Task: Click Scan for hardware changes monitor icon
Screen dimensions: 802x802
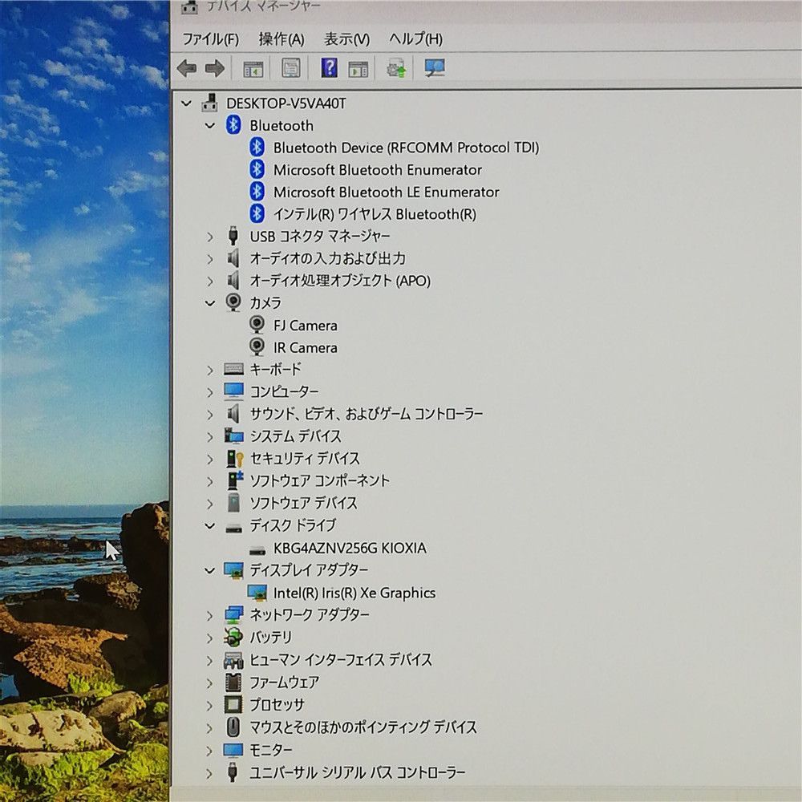Action: click(435, 67)
